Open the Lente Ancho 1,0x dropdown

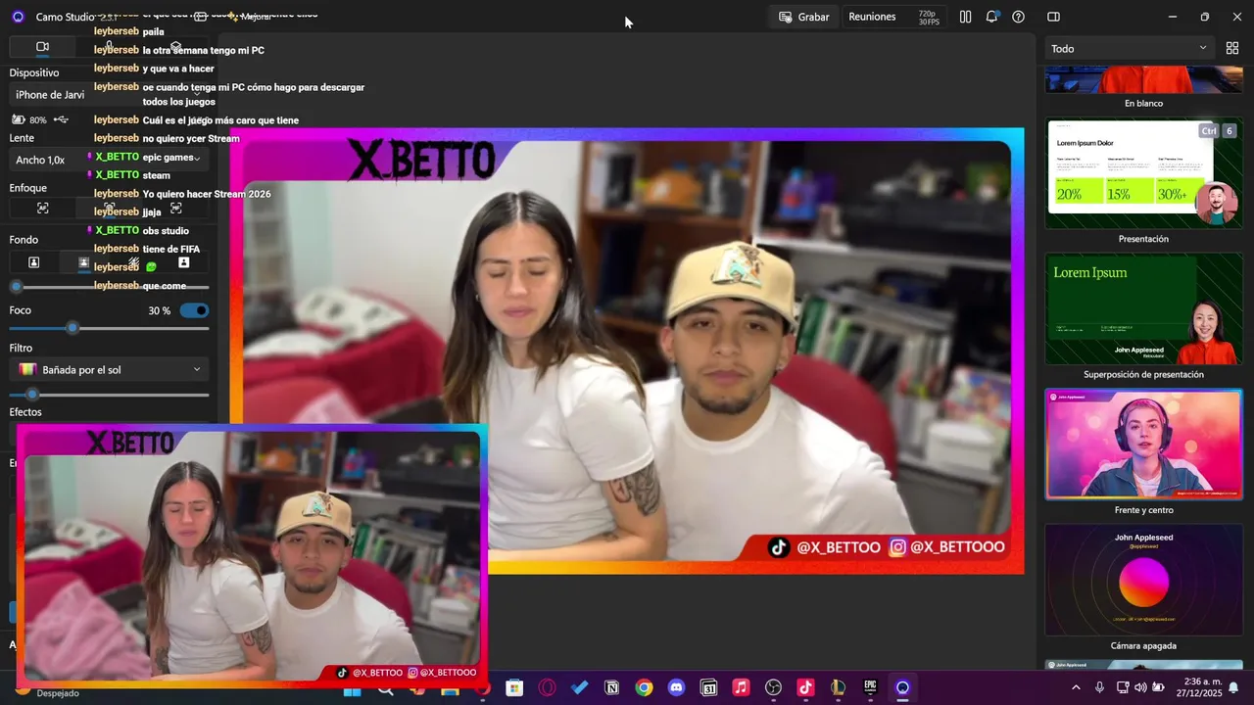109,159
